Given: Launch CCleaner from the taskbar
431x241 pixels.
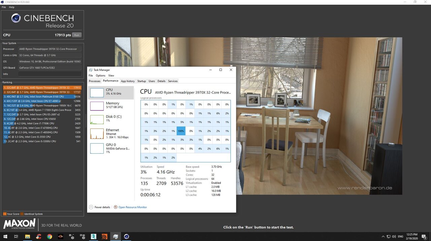Looking at the screenshot, I should pyautogui.click(x=39, y=236).
